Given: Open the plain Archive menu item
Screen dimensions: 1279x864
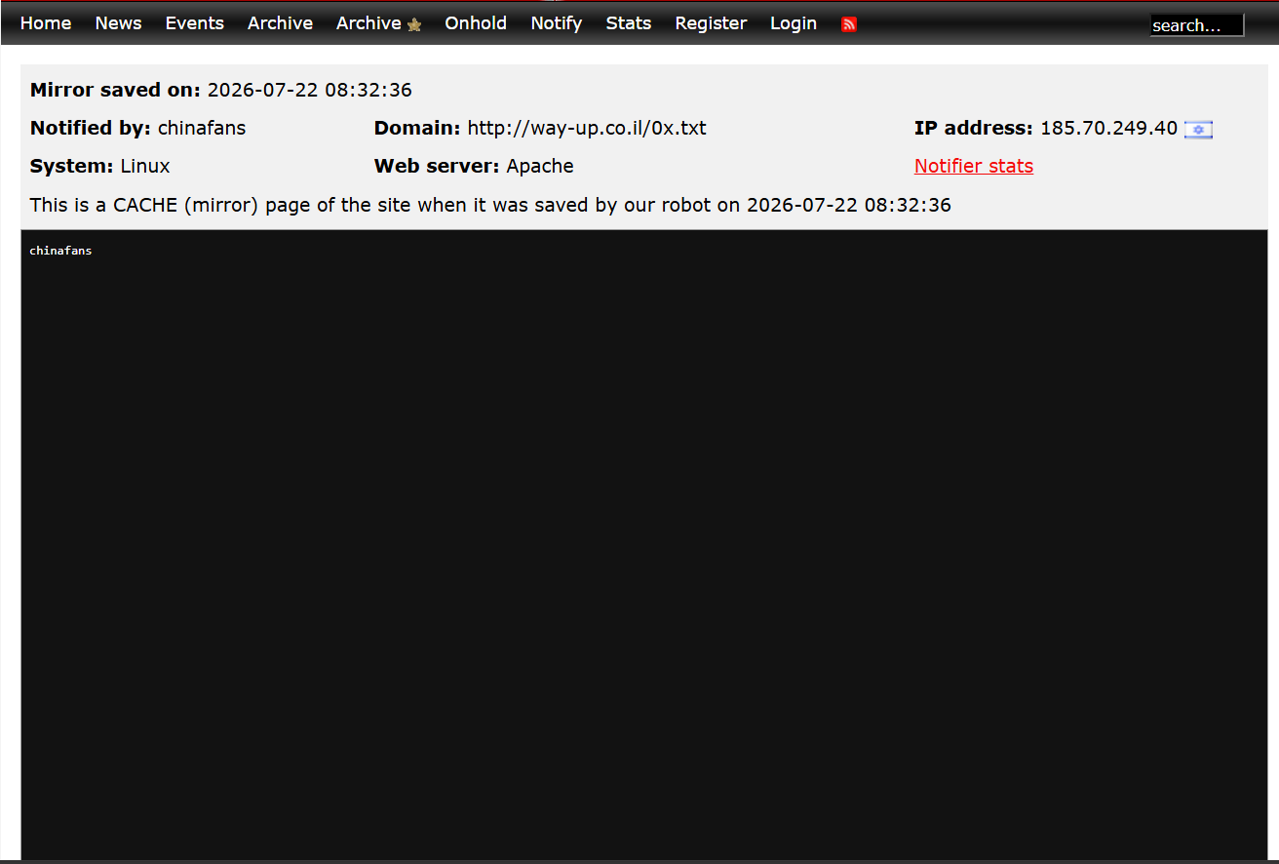Looking at the screenshot, I should (x=280, y=23).
